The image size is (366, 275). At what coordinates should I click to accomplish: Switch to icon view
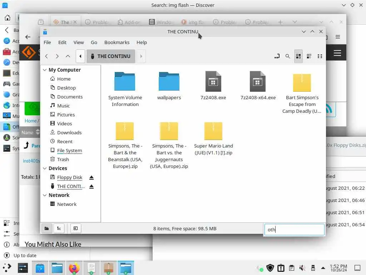click(298, 56)
